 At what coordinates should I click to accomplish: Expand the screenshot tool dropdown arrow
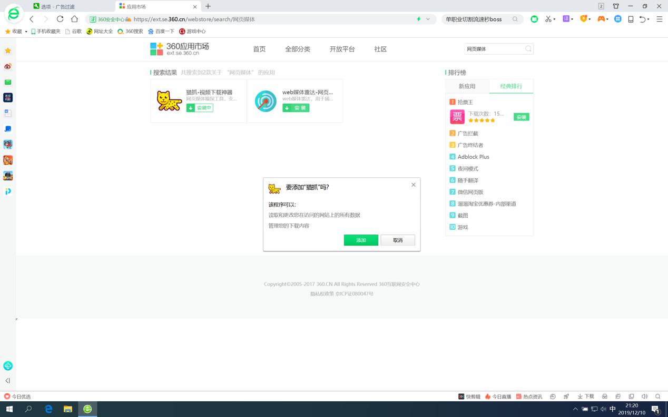coord(555,19)
